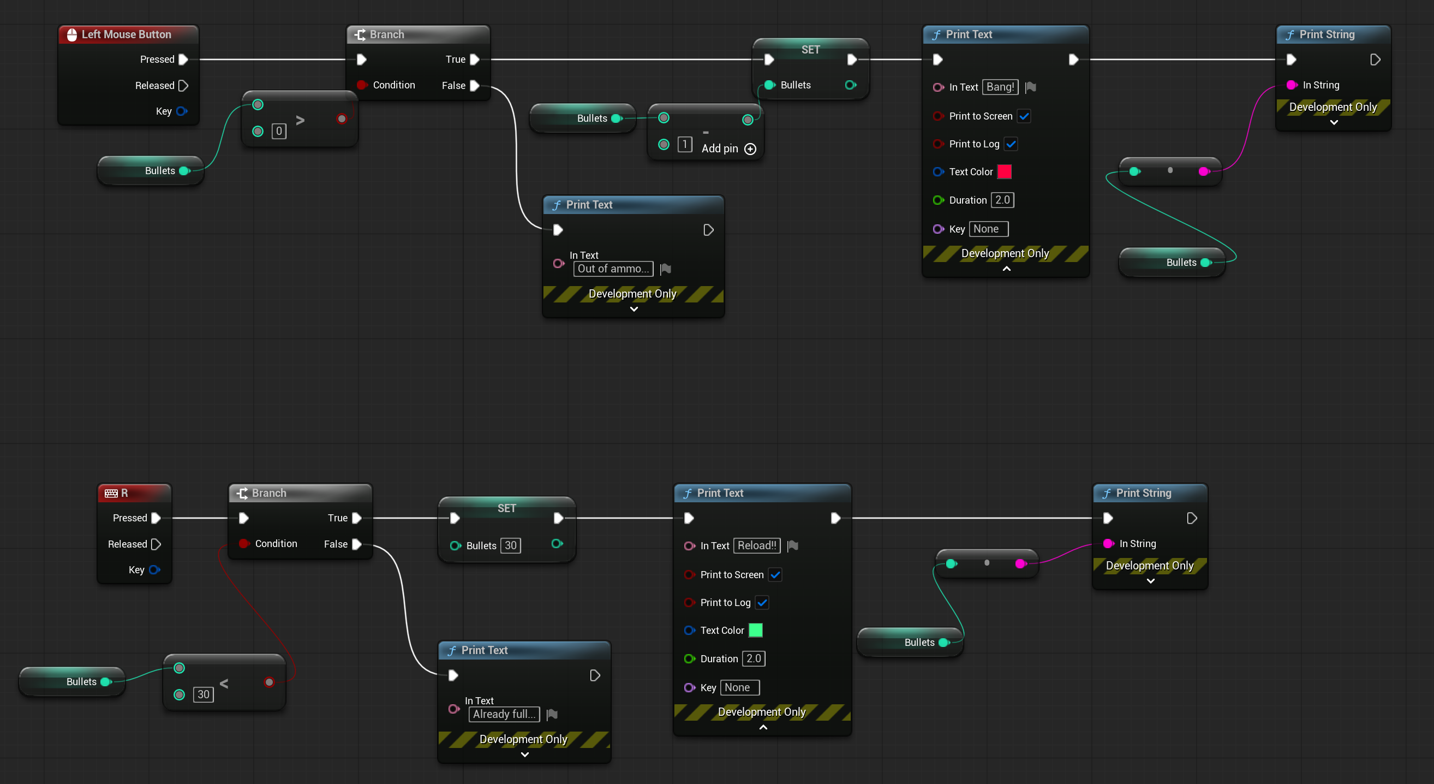Click the bottom Print String exec output pin
This screenshot has width=1434, height=784.
(1191, 519)
